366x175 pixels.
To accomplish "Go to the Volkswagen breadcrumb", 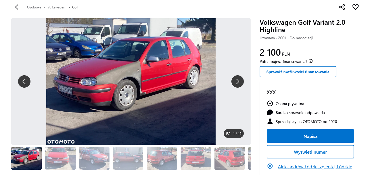I will [x=56, y=7].
